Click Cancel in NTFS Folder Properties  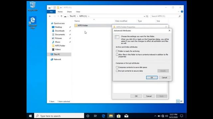click(x=149, y=96)
